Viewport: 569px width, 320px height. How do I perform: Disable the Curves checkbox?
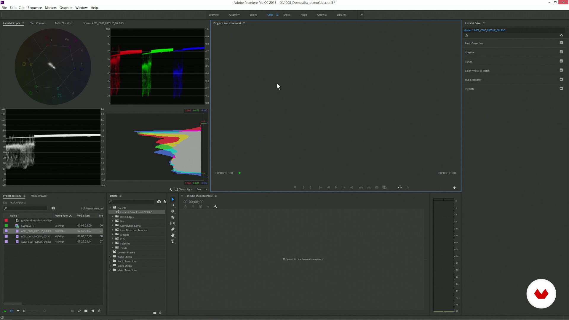[x=561, y=61]
